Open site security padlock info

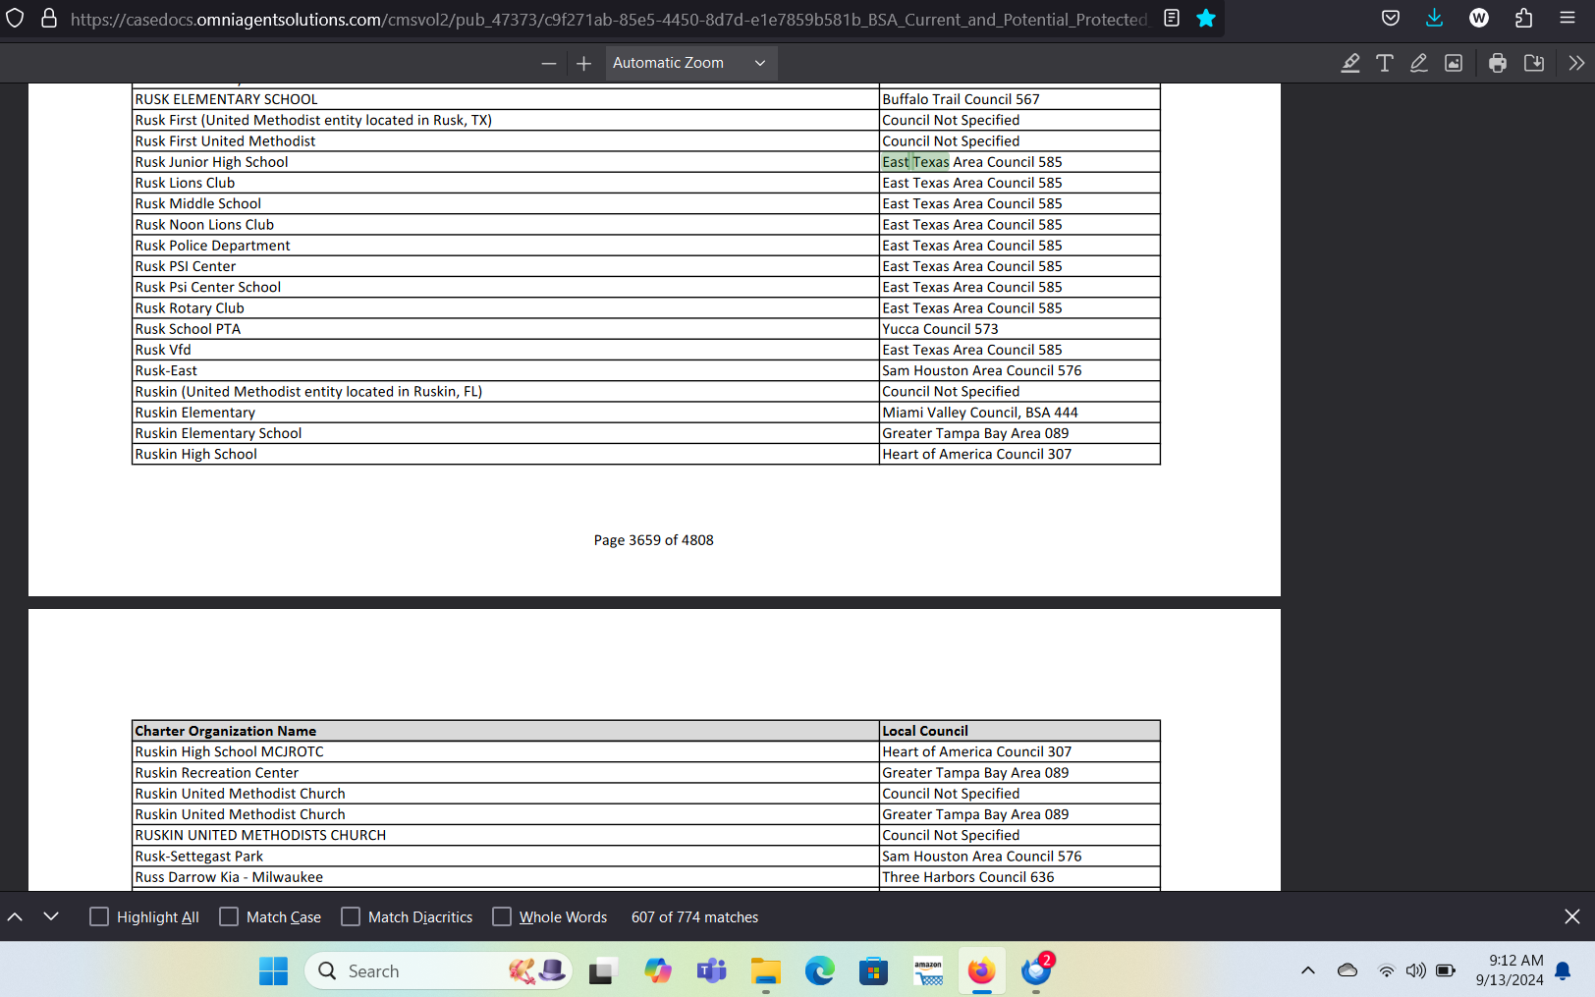pos(48,19)
